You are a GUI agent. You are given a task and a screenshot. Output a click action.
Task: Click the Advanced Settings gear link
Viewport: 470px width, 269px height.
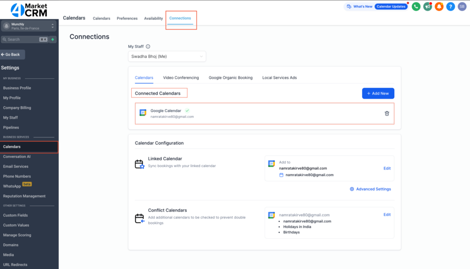(370, 189)
